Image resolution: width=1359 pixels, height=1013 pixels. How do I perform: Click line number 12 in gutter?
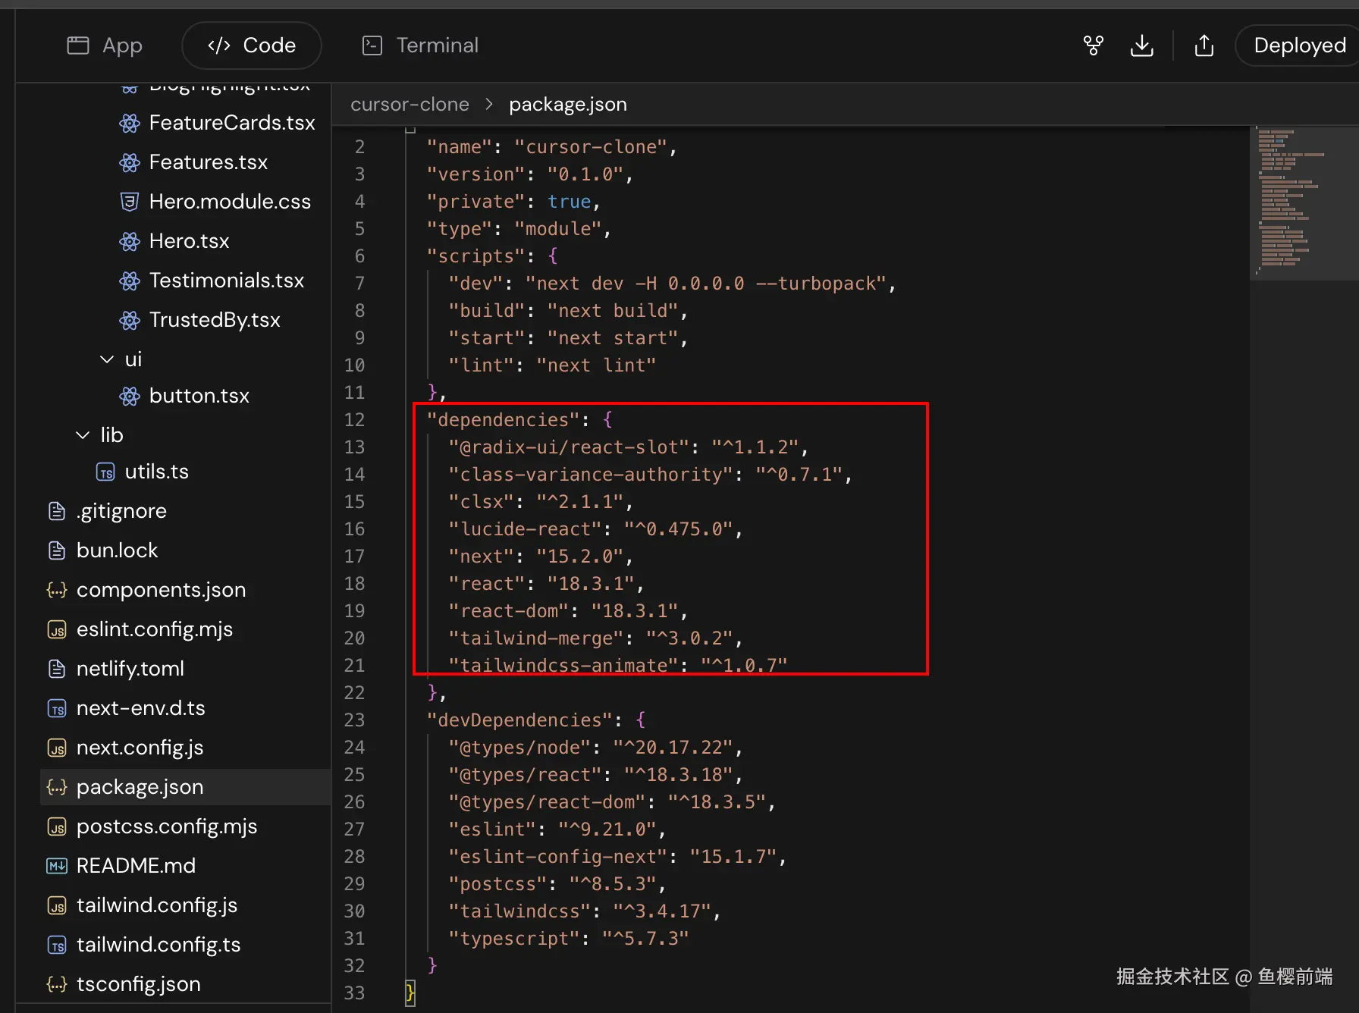[x=354, y=420]
